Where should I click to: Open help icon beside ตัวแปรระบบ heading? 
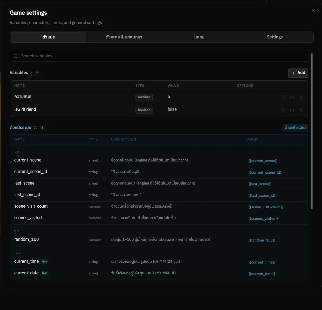[x=43, y=128]
